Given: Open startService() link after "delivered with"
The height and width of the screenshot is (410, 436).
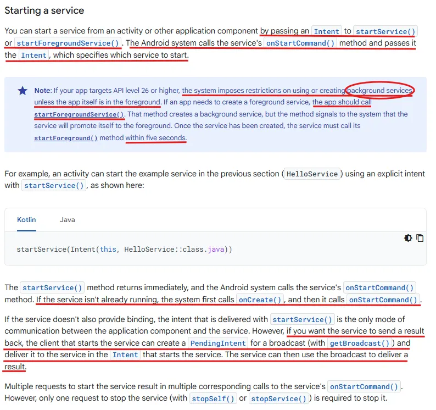Looking at the screenshot, I should (302, 319).
